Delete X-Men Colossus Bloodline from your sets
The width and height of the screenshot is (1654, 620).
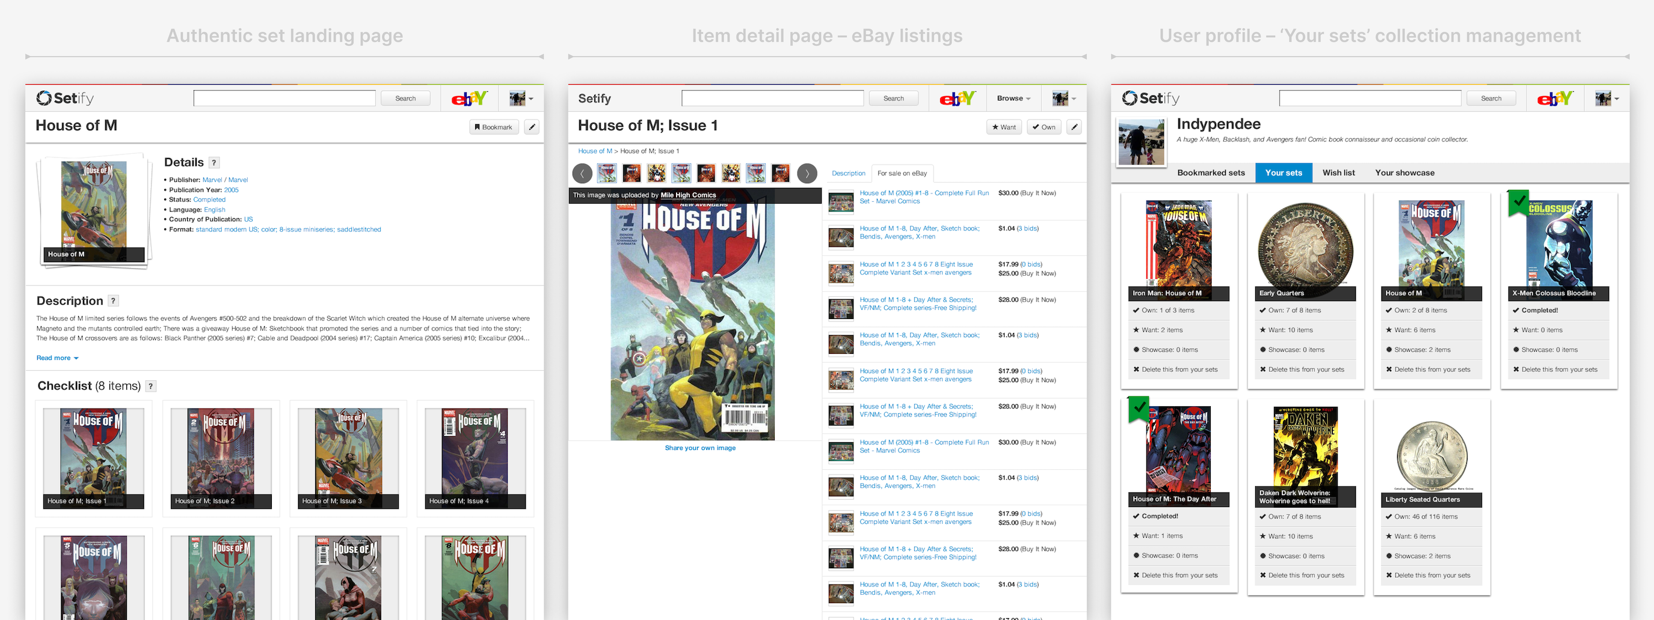[1555, 369]
